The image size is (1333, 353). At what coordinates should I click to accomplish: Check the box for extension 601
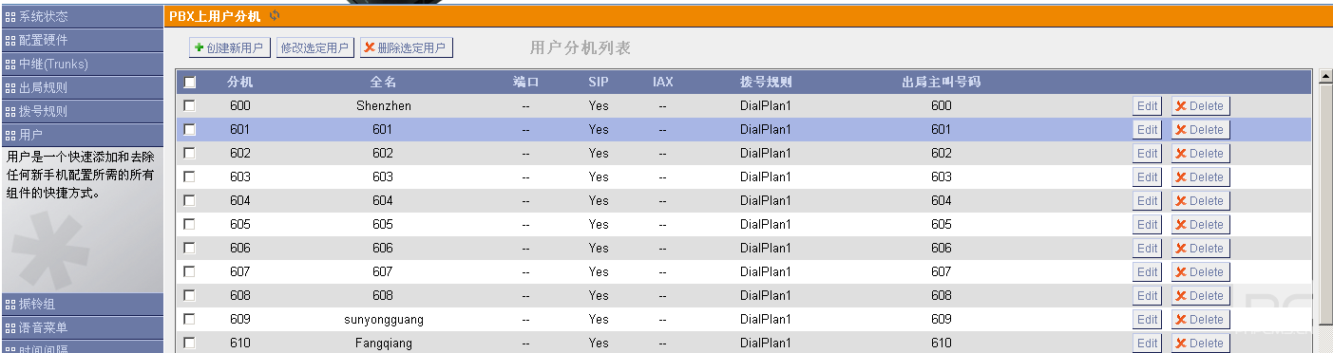click(190, 129)
